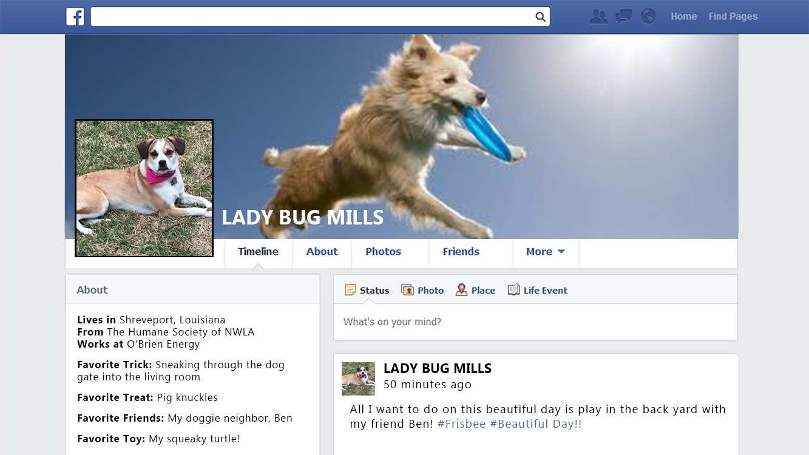Click the search magnifier icon
Viewport: 809px width, 455px height.
pyautogui.click(x=540, y=17)
